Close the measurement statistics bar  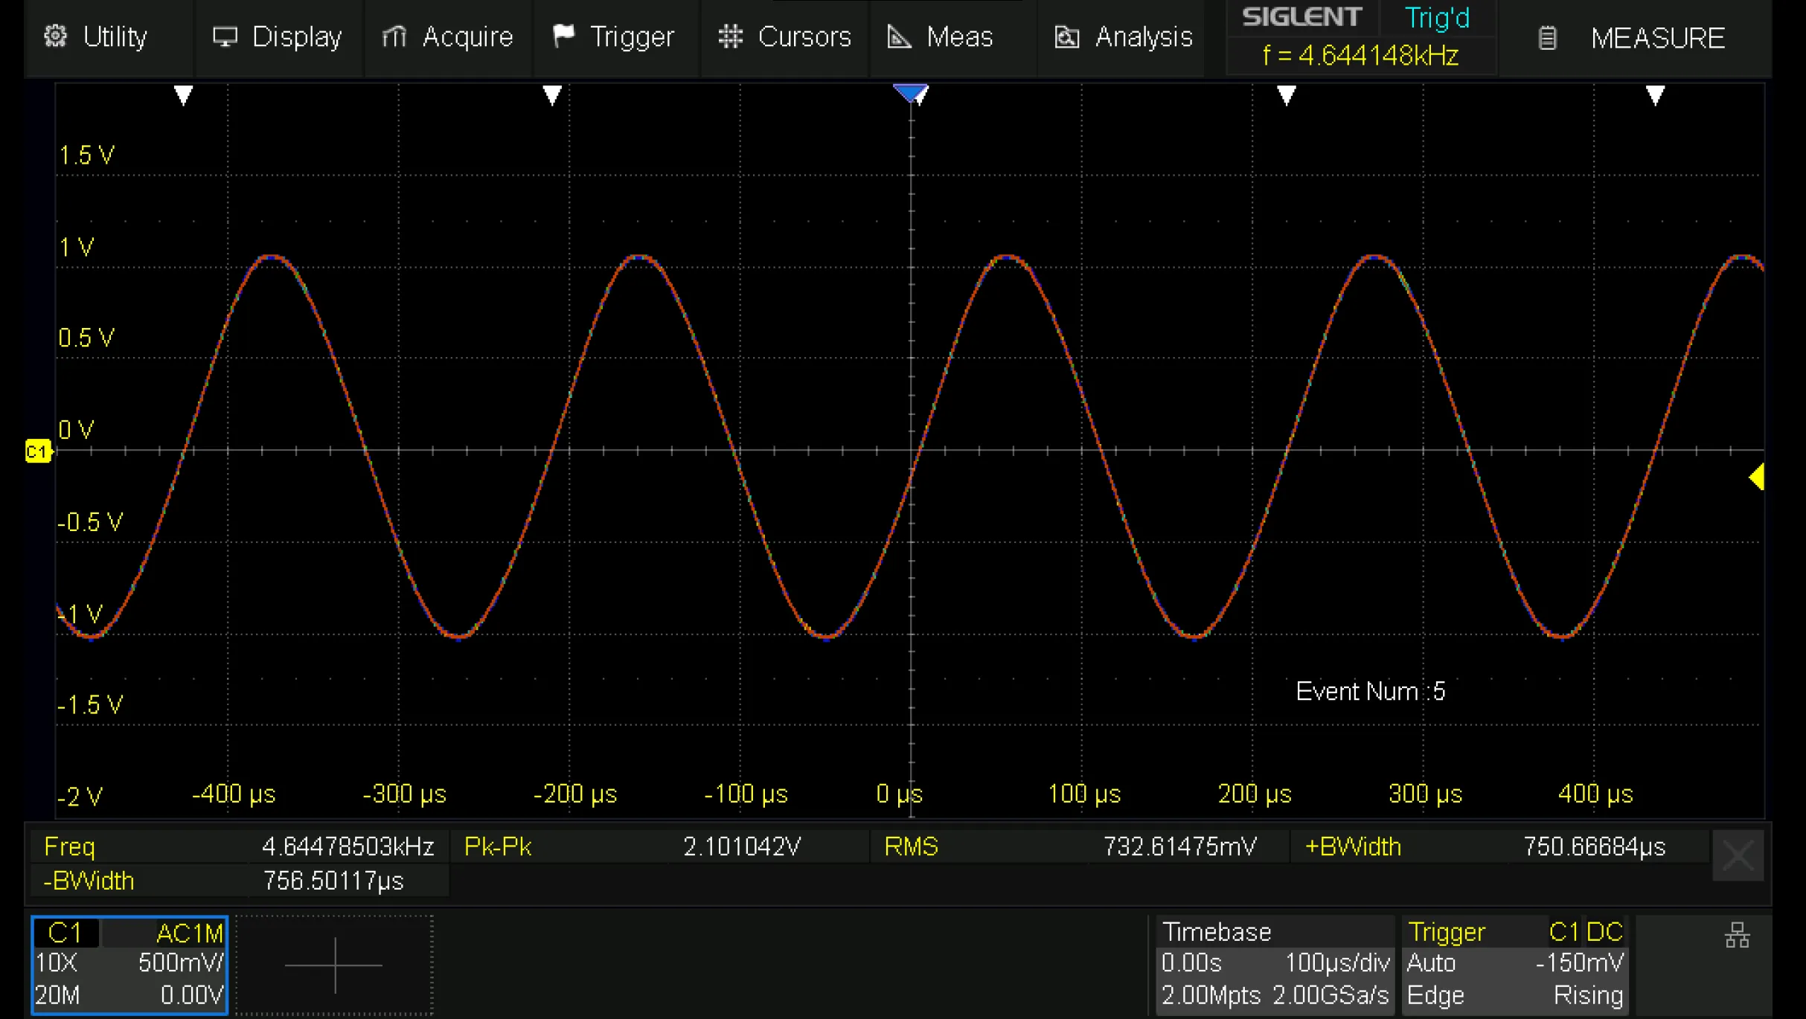click(1738, 855)
